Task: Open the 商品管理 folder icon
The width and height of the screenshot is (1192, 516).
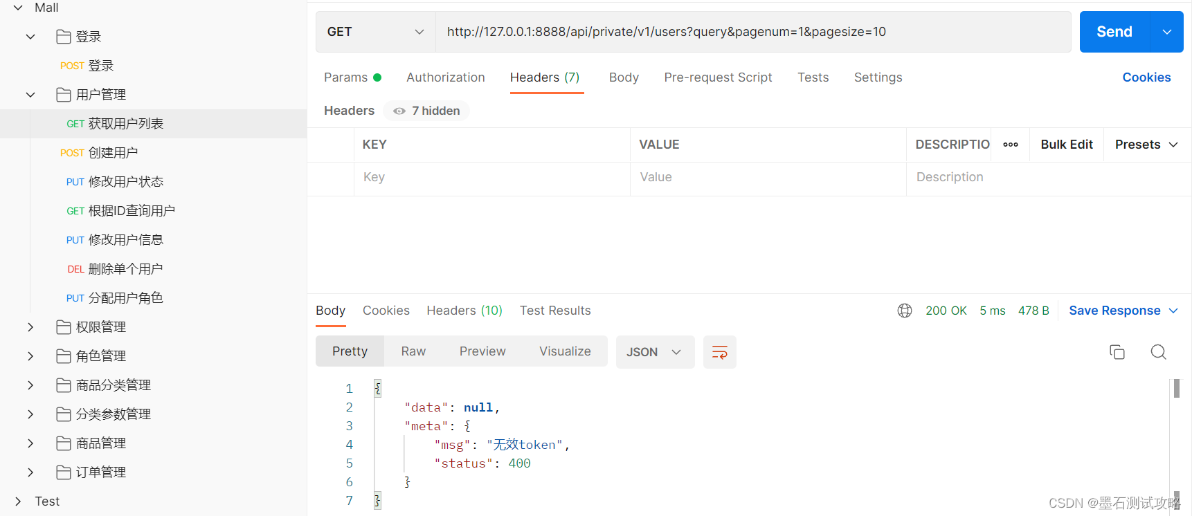Action: tap(64, 443)
